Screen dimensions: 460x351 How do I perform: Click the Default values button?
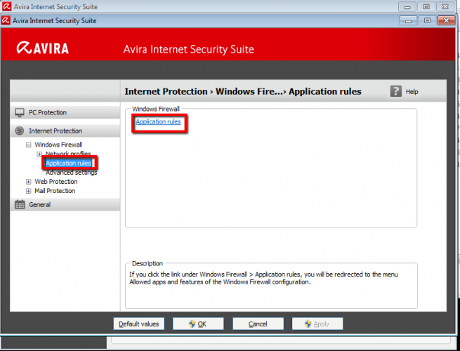pyautogui.click(x=139, y=324)
